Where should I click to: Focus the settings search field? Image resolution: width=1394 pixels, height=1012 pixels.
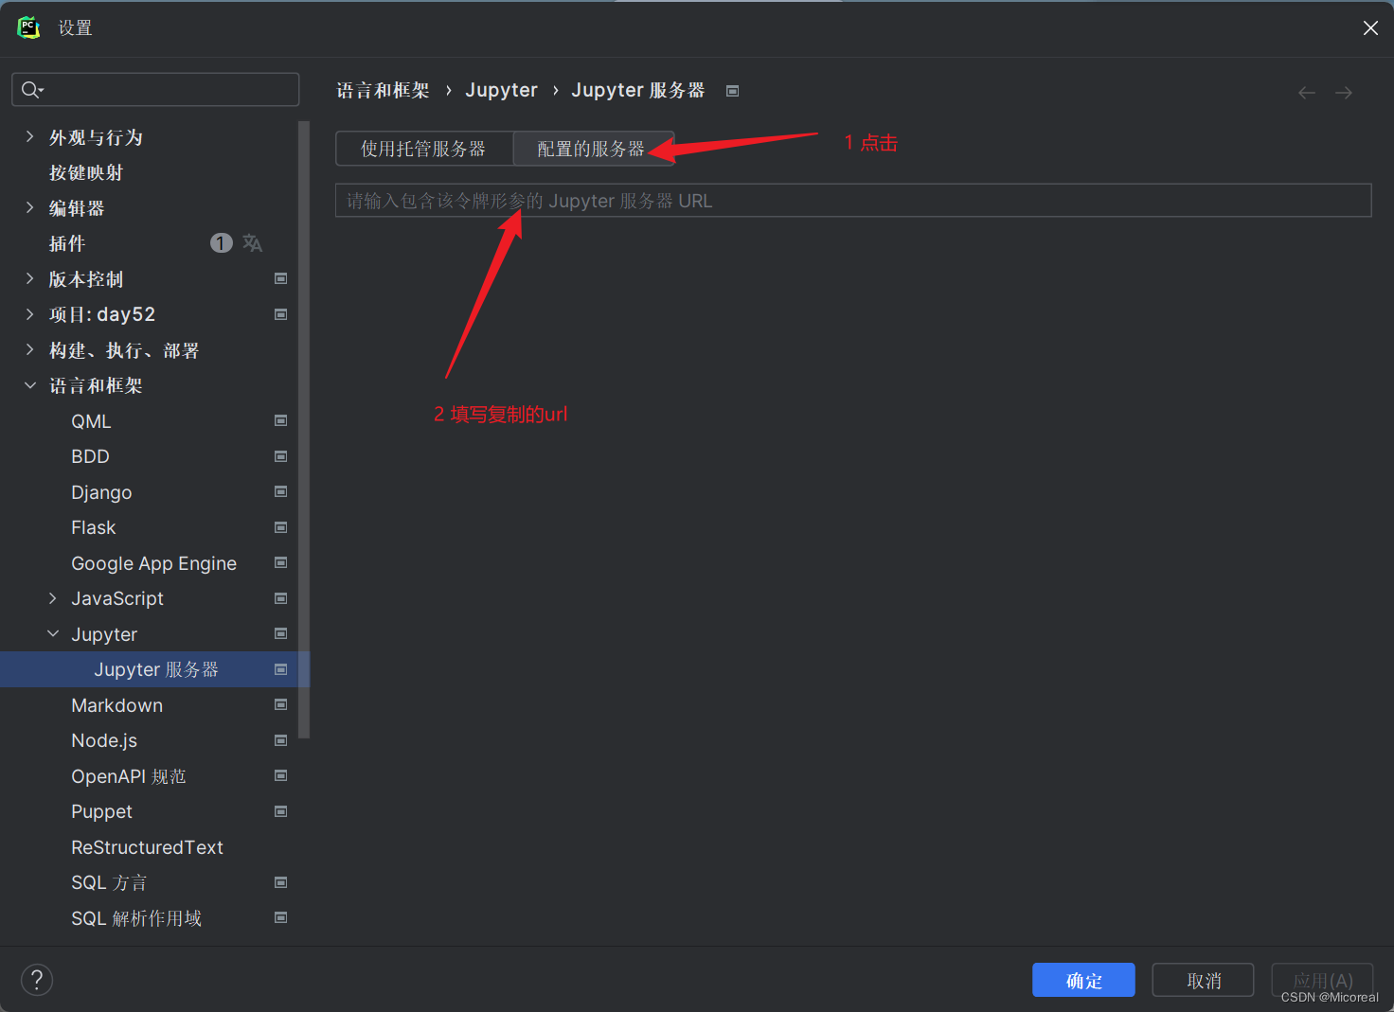(x=155, y=89)
